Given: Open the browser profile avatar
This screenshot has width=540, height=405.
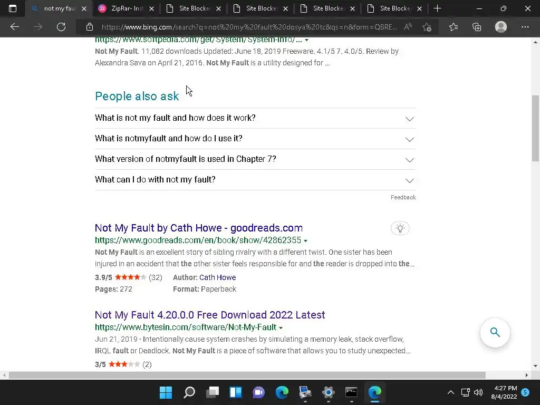Looking at the screenshot, I should pos(501,27).
